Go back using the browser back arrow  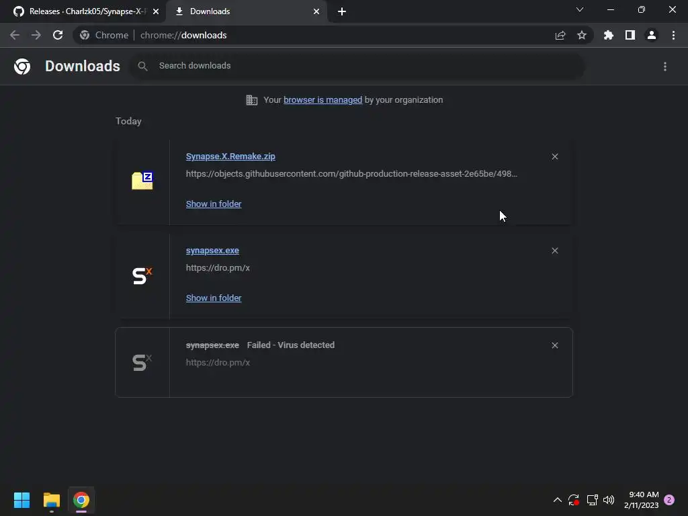coord(15,35)
